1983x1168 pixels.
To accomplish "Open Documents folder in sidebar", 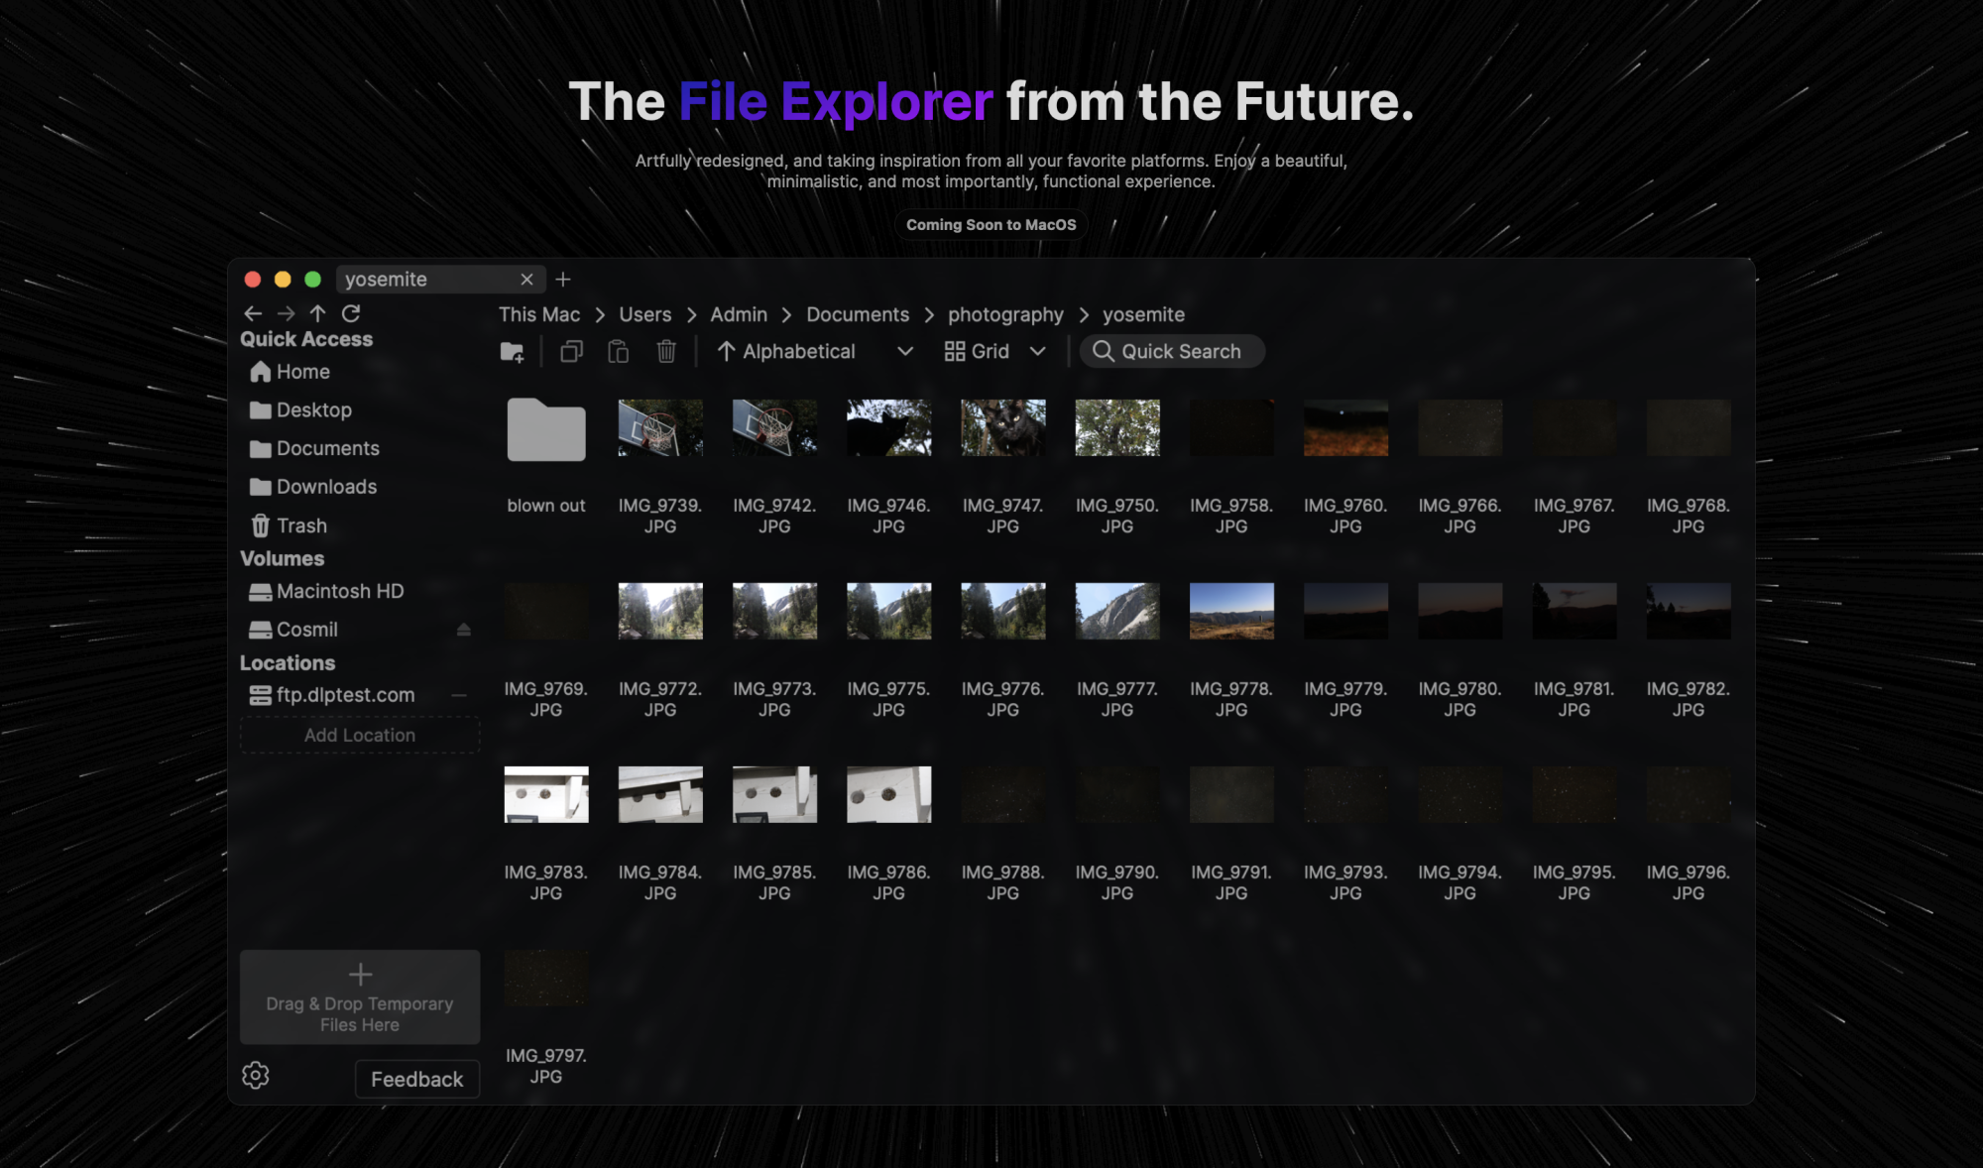I will click(314, 448).
